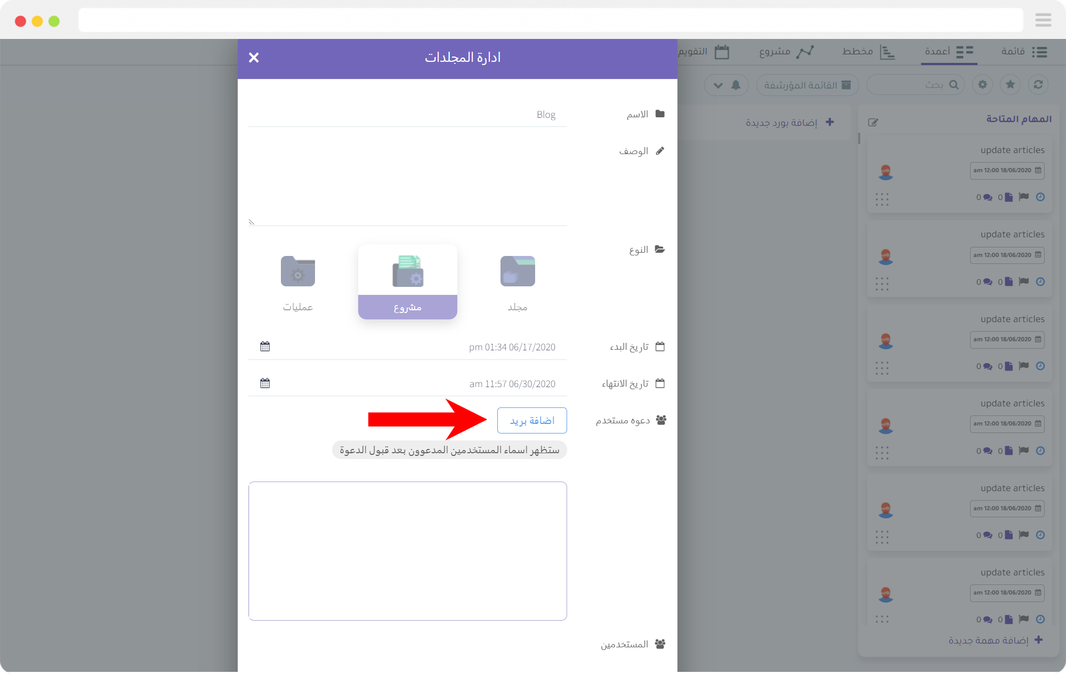Click the clock icon on first task card
Image resolution: width=1066 pixels, height=674 pixels.
pyautogui.click(x=1040, y=197)
